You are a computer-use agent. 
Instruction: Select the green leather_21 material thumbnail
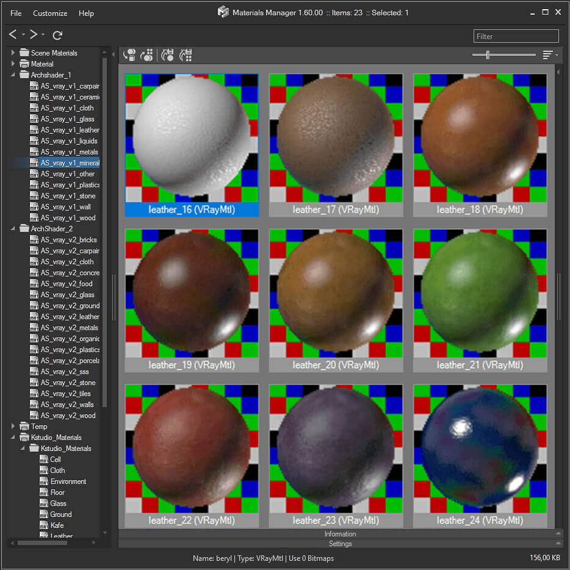(x=480, y=300)
